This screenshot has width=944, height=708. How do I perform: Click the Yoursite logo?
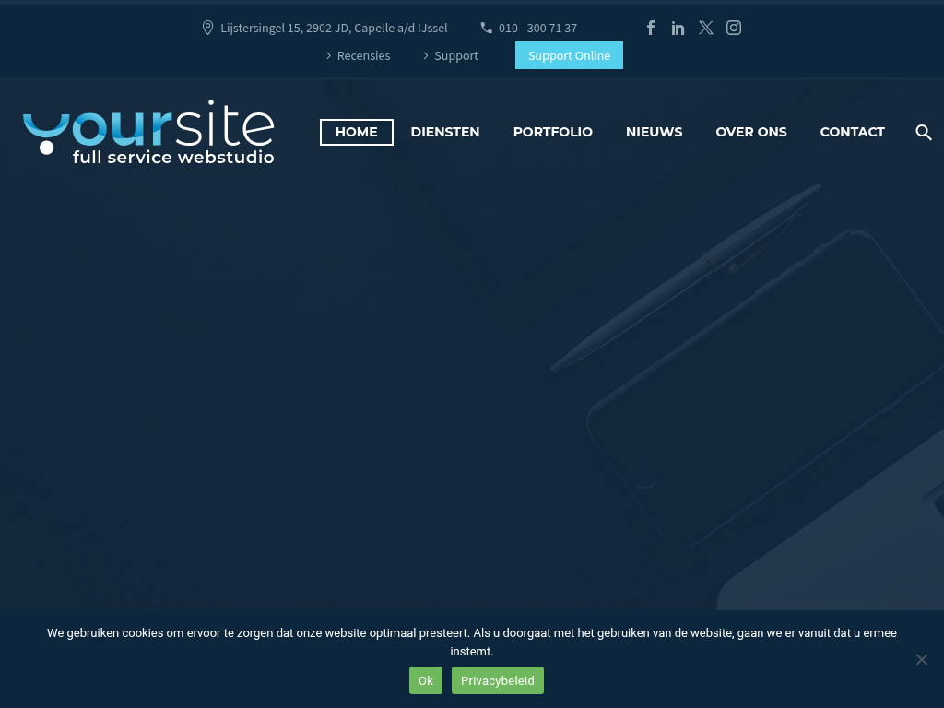(x=148, y=133)
